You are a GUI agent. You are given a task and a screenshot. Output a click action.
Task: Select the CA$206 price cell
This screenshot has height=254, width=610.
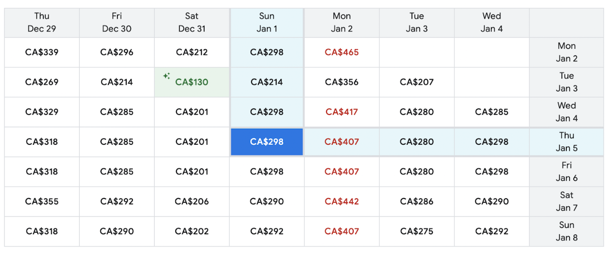[192, 202]
